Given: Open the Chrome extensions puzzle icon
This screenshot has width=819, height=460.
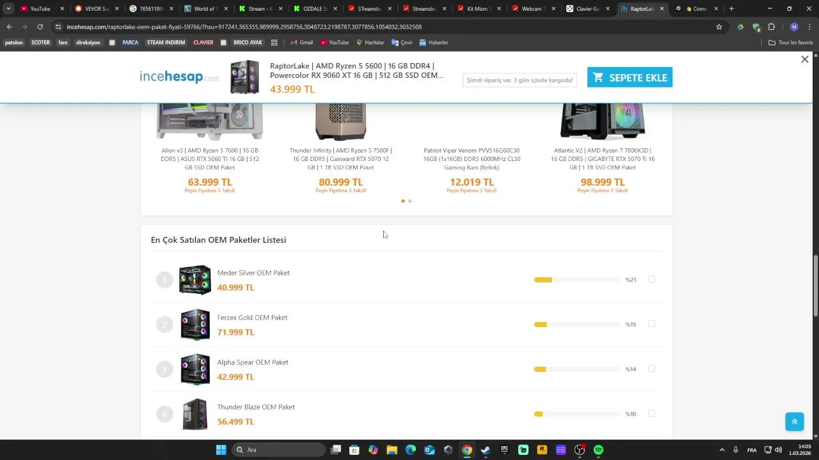Looking at the screenshot, I should (771, 27).
